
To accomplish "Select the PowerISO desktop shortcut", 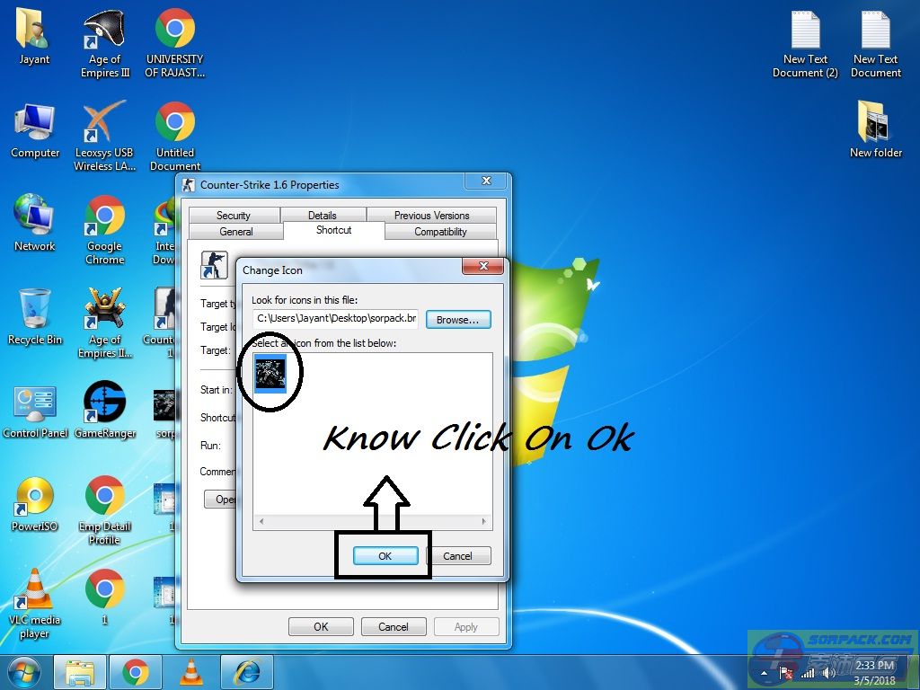I will pyautogui.click(x=35, y=503).
